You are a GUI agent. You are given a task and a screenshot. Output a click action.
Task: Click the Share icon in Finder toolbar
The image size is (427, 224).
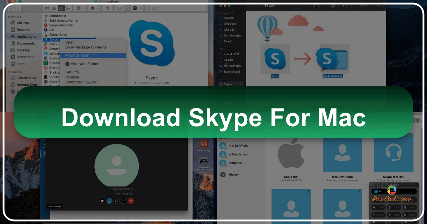point(107,8)
